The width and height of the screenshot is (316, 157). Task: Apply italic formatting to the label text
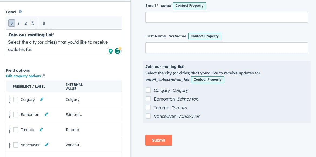[18, 23]
